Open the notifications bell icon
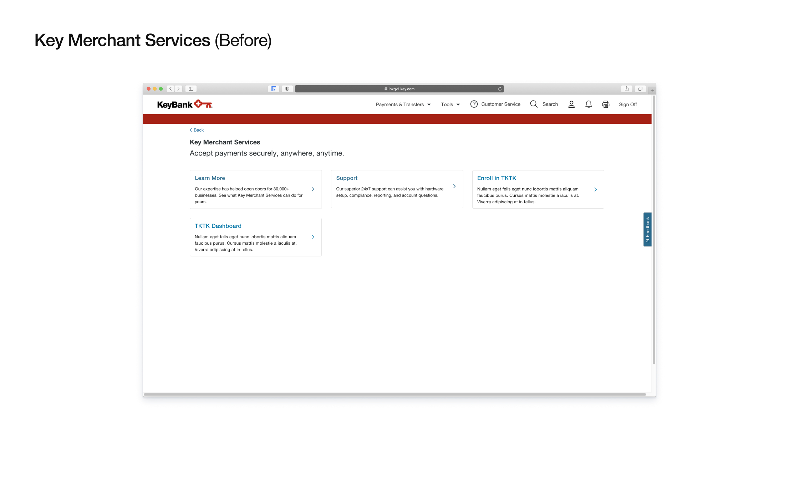This screenshot has height=485, width=799. (x=589, y=104)
